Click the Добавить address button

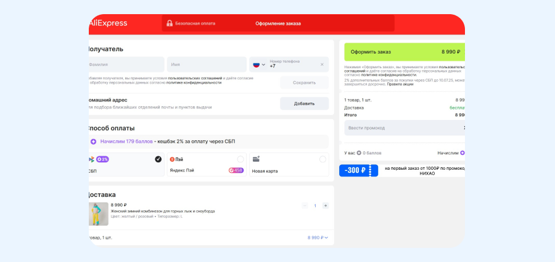coord(305,104)
